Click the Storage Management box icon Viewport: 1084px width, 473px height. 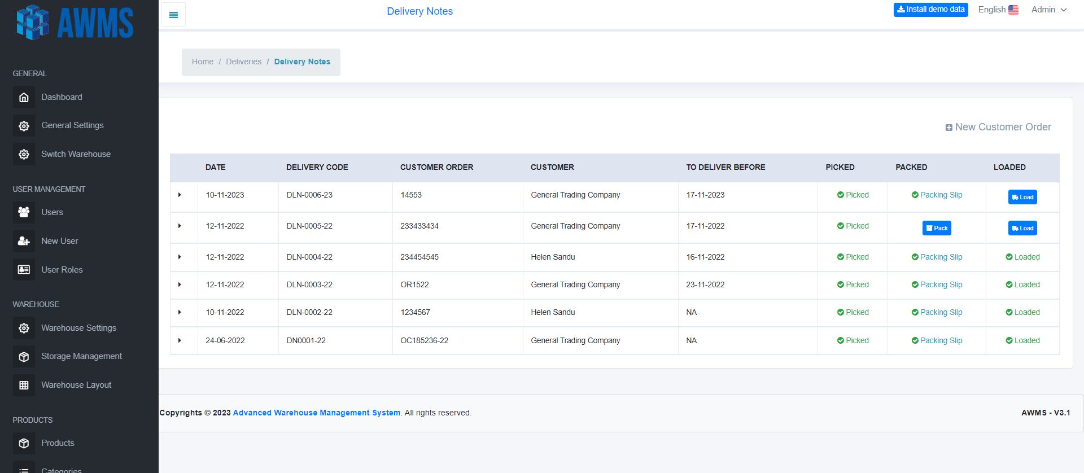coord(24,357)
